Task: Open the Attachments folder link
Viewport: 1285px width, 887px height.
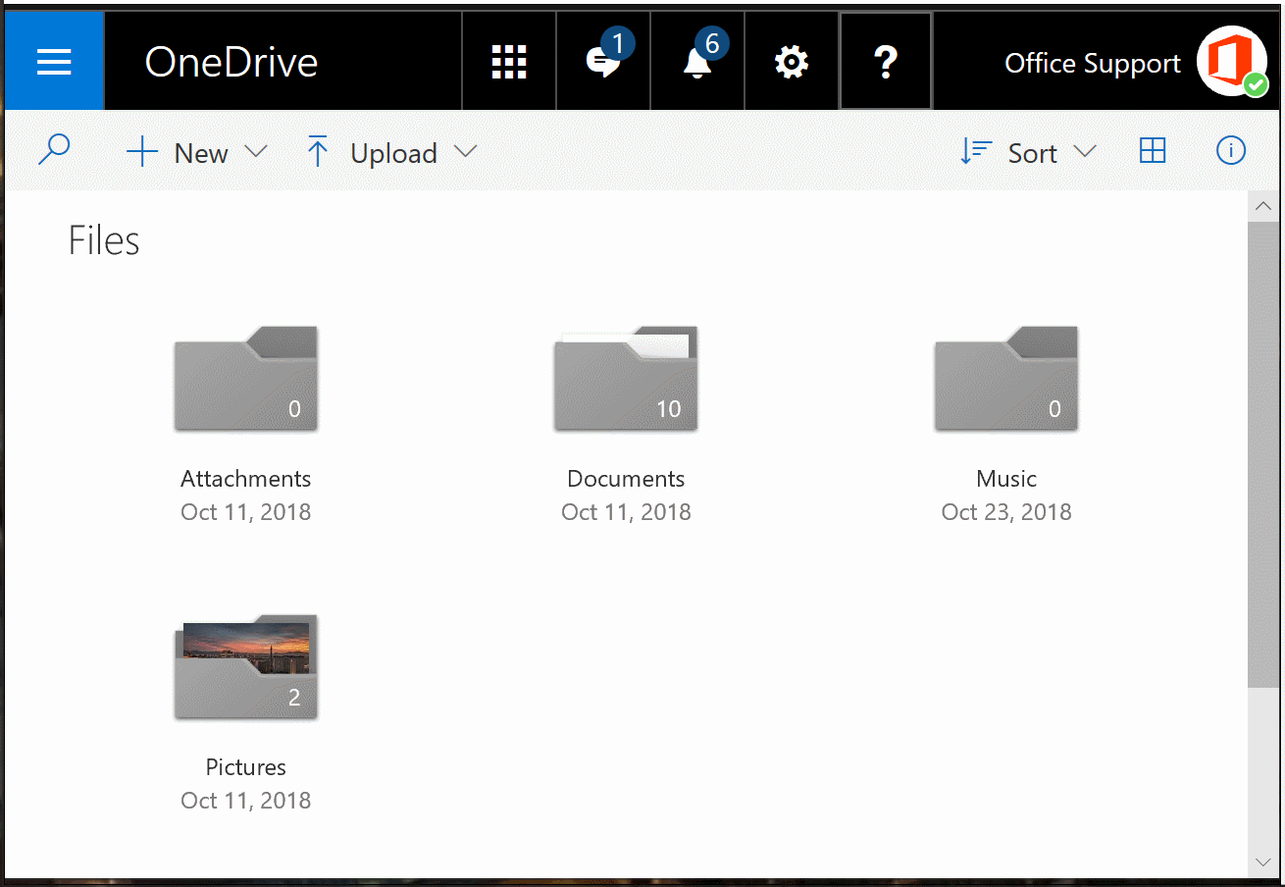Action: coord(245,478)
